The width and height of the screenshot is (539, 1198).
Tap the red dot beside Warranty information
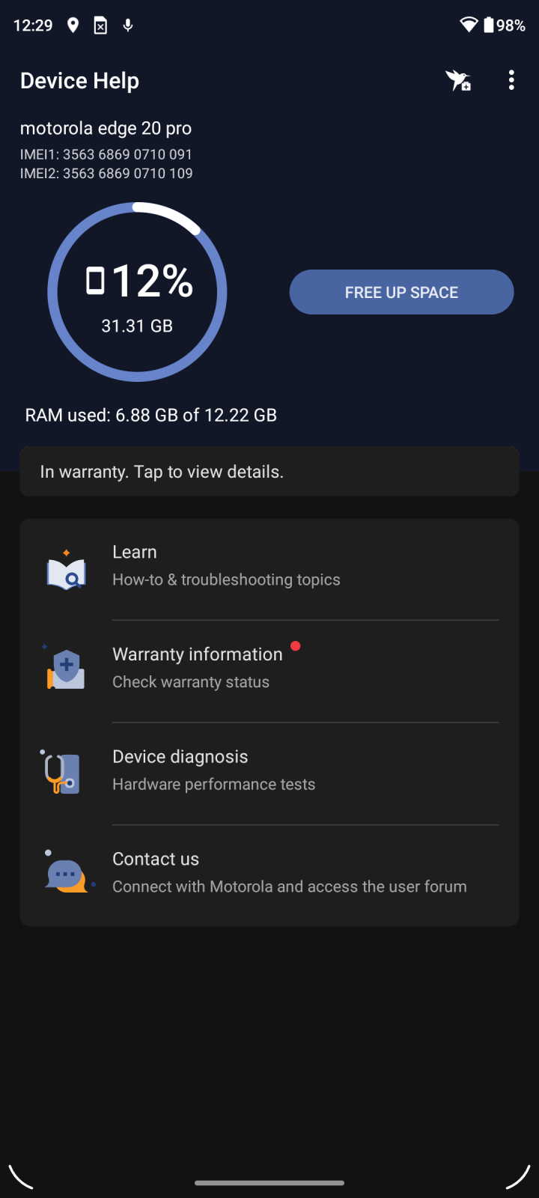click(x=296, y=646)
